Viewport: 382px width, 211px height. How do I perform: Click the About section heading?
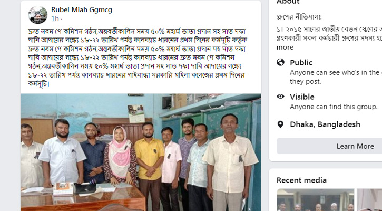(x=288, y=2)
